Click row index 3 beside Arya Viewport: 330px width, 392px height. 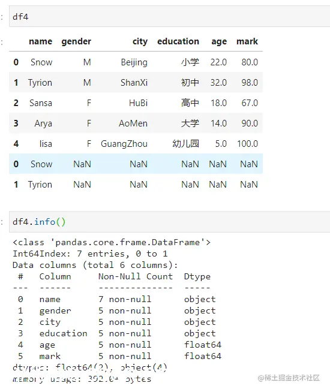16,123
